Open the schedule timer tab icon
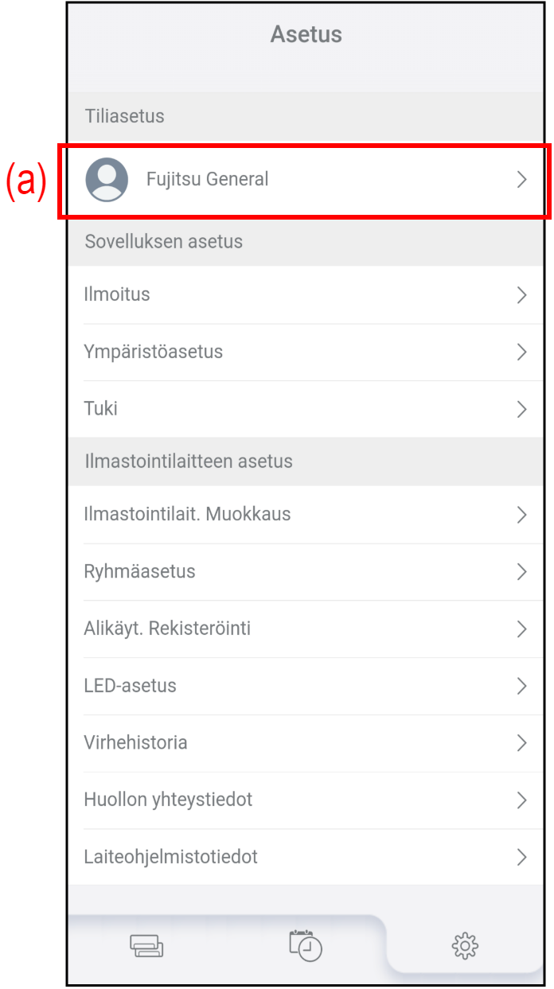Viewport: 554px width, 989px height. [306, 945]
